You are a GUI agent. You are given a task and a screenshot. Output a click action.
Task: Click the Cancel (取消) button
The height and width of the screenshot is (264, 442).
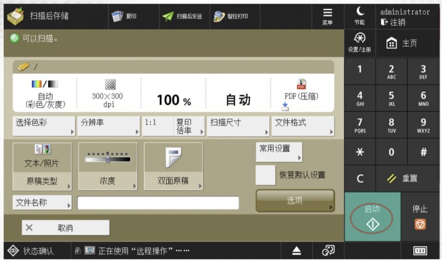point(66,228)
